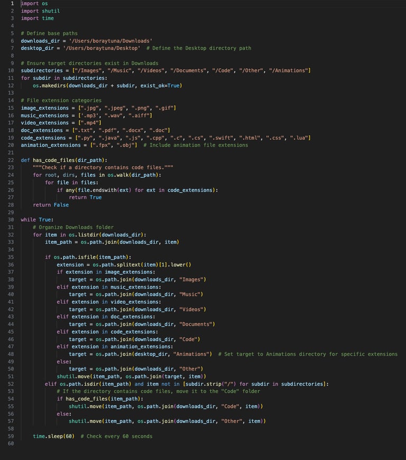The image size is (406, 460).
Task: Click the "Videos" string in target assignment
Action: tap(191, 310)
